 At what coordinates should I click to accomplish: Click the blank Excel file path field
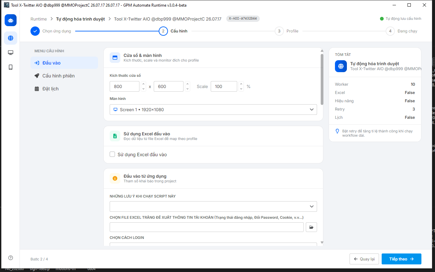tap(207, 227)
